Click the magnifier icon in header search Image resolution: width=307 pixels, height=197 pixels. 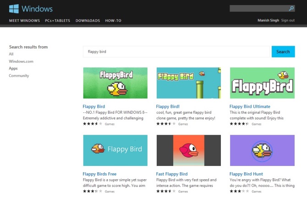coord(291,8)
